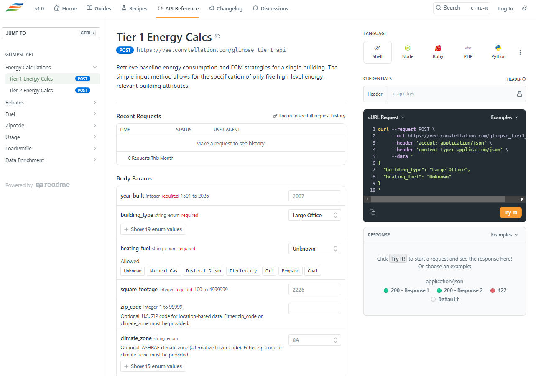Open the Discussions nav item

pyautogui.click(x=270, y=8)
